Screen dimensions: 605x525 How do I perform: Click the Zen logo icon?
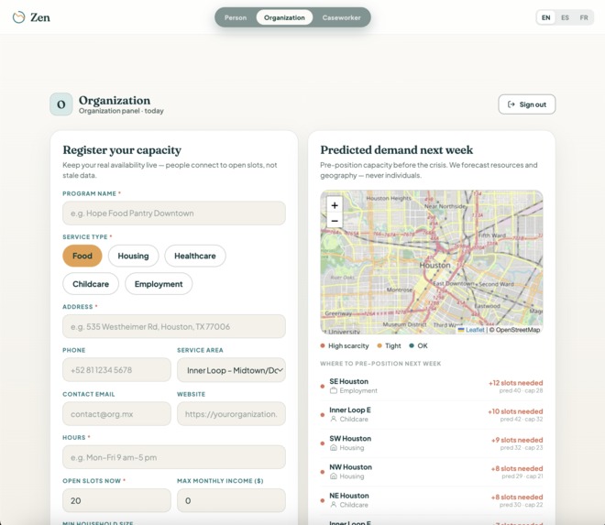tap(18, 17)
